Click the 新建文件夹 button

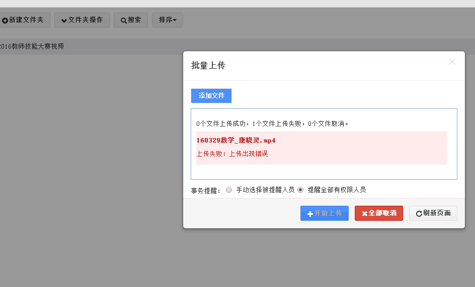point(24,20)
